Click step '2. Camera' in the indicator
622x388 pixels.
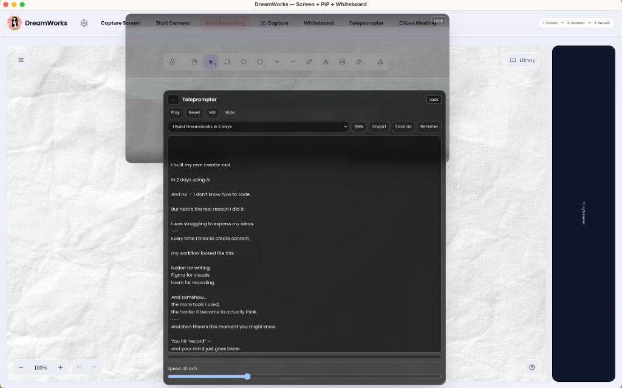click(575, 23)
